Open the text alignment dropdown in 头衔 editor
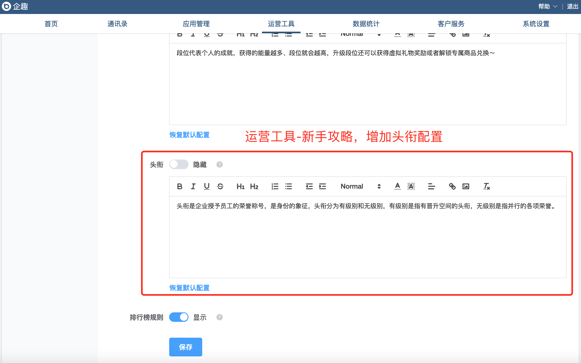This screenshot has height=363, width=581. pos(431,187)
